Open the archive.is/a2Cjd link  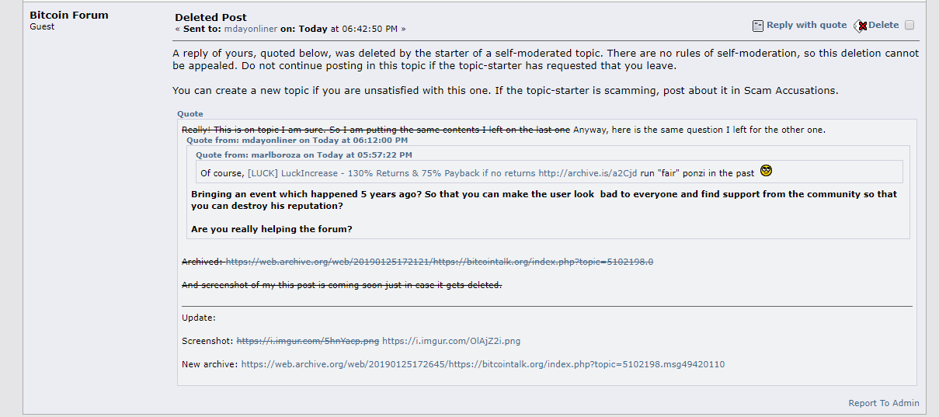[587, 173]
